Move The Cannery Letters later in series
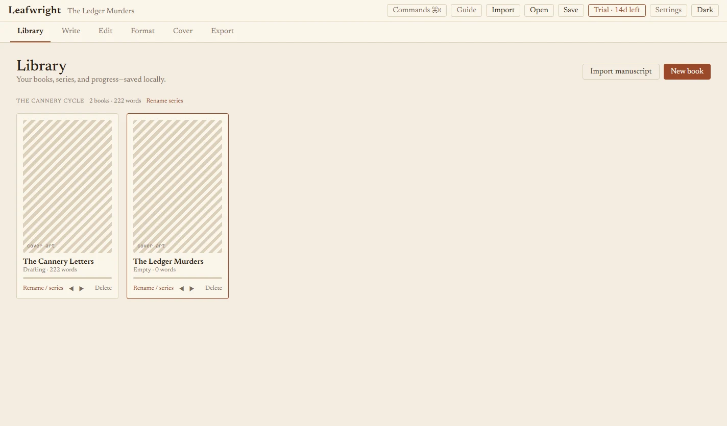 (x=82, y=289)
